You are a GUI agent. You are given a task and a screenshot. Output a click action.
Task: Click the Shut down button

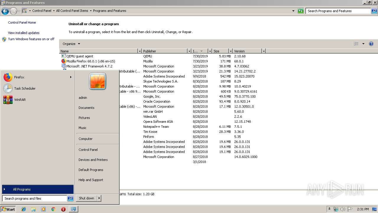87,198
